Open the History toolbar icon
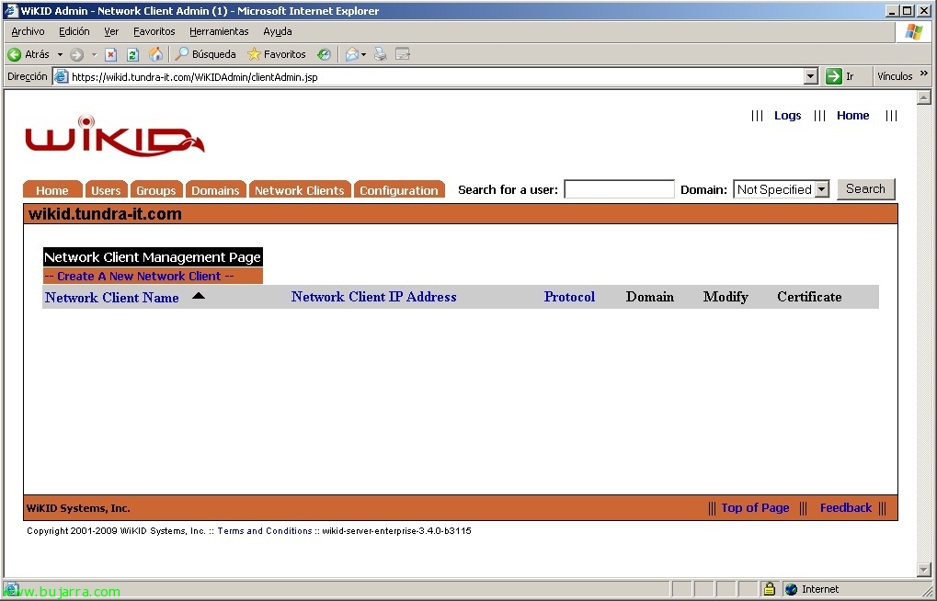 pyautogui.click(x=324, y=54)
